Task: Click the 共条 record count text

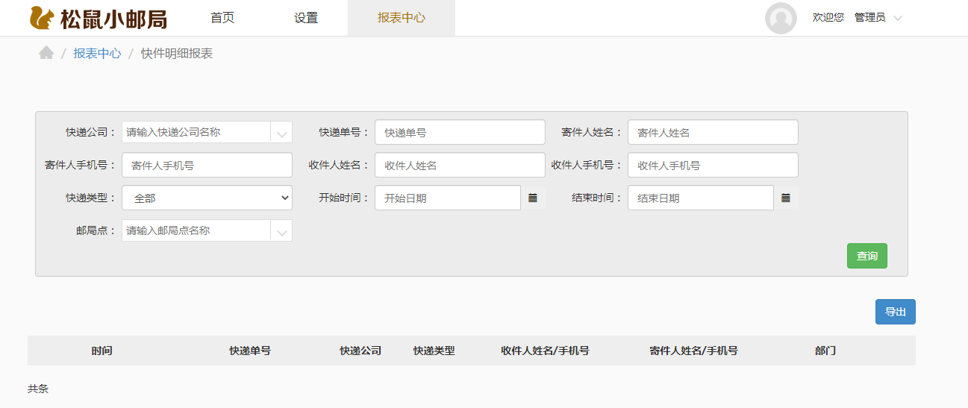Action: coord(38,389)
